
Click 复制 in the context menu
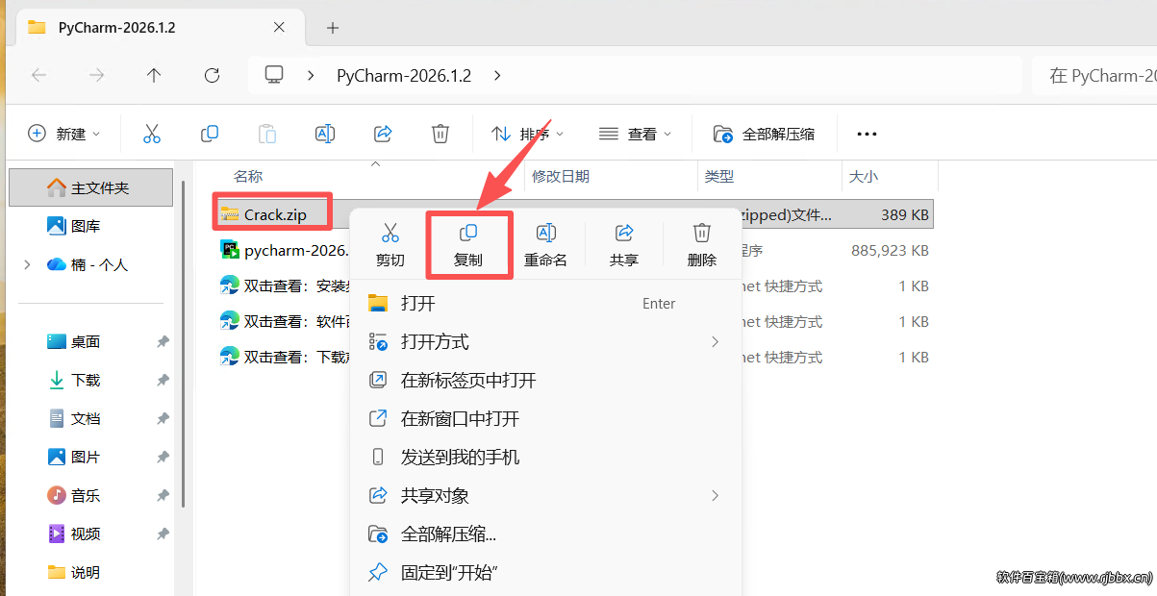click(x=468, y=244)
